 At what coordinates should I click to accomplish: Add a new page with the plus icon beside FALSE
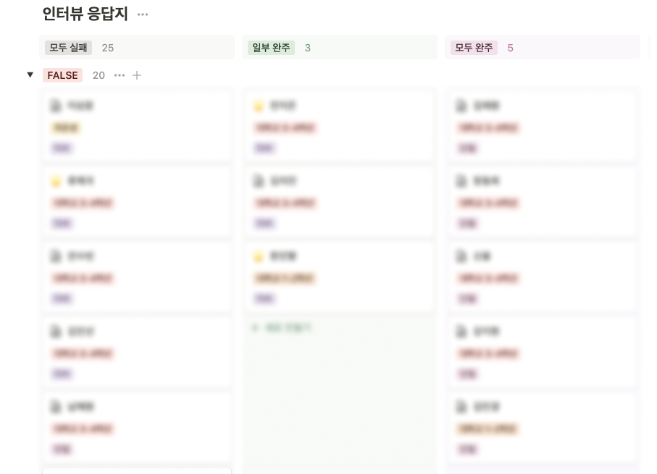click(x=137, y=75)
